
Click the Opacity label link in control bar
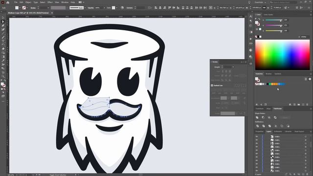(x=90, y=8)
